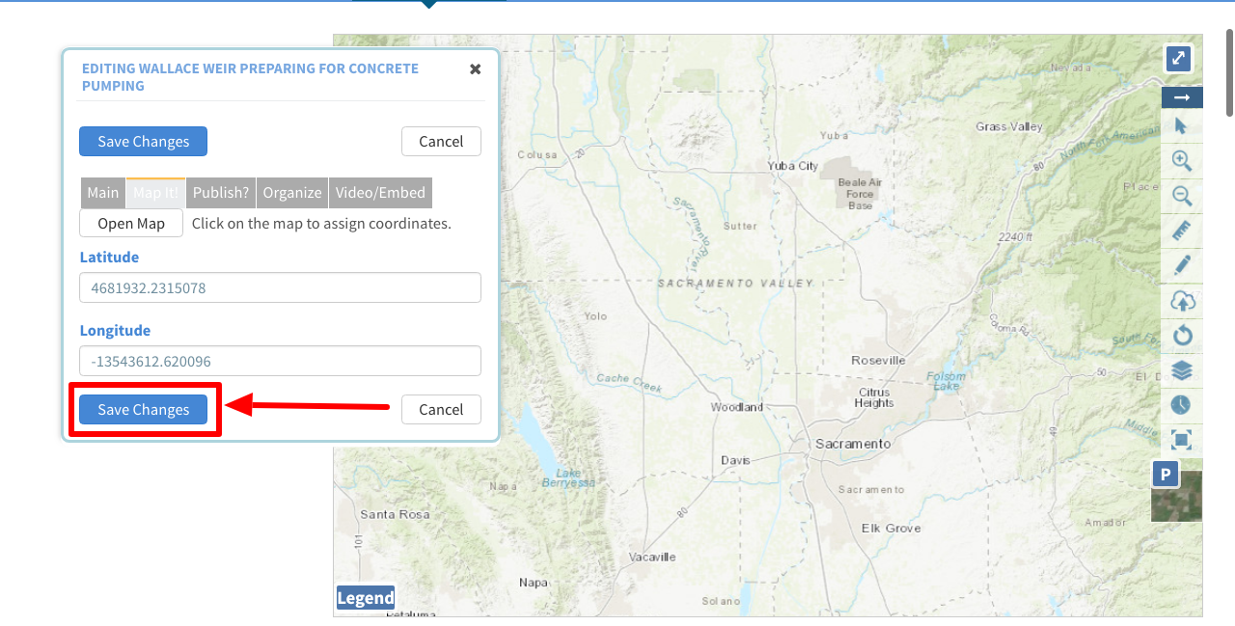Click the Grass Valley label on the map

click(1009, 126)
